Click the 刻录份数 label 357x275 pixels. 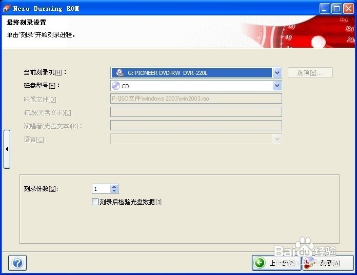(41, 189)
